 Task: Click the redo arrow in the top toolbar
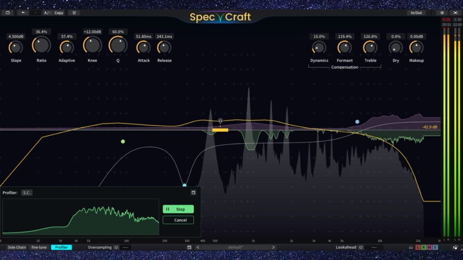tap(36, 13)
